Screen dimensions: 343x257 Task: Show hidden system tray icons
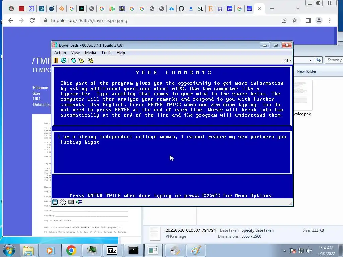coord(285,251)
